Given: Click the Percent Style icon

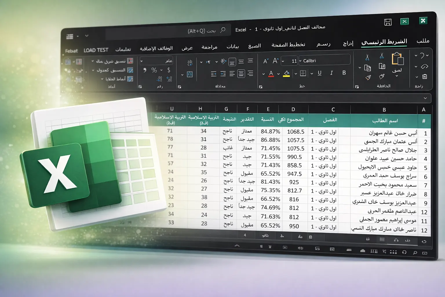Looking at the screenshot, I should point(154,70).
